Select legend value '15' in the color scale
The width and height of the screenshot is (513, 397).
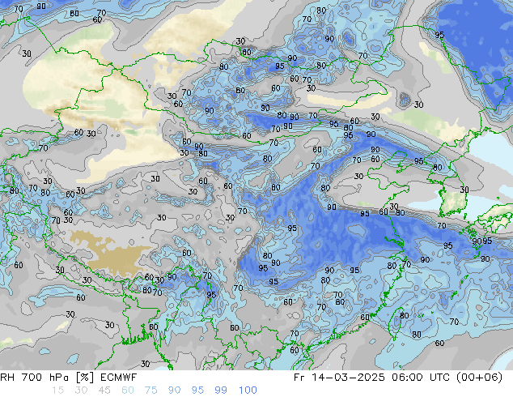pyautogui.click(x=57, y=391)
